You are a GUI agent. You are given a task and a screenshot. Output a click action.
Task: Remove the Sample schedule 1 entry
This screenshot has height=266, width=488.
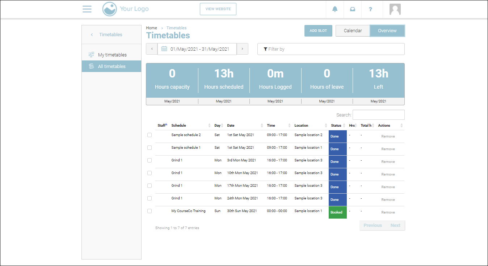pos(388,149)
